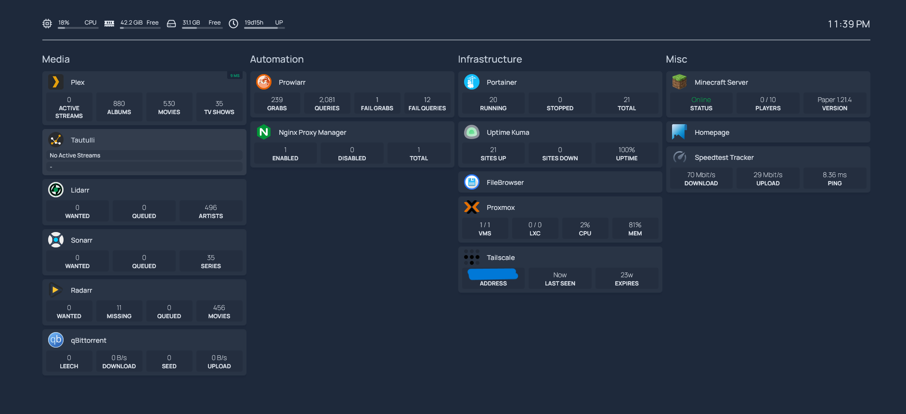Open Lidarr via its icon
The image size is (906, 414).
pyautogui.click(x=56, y=190)
